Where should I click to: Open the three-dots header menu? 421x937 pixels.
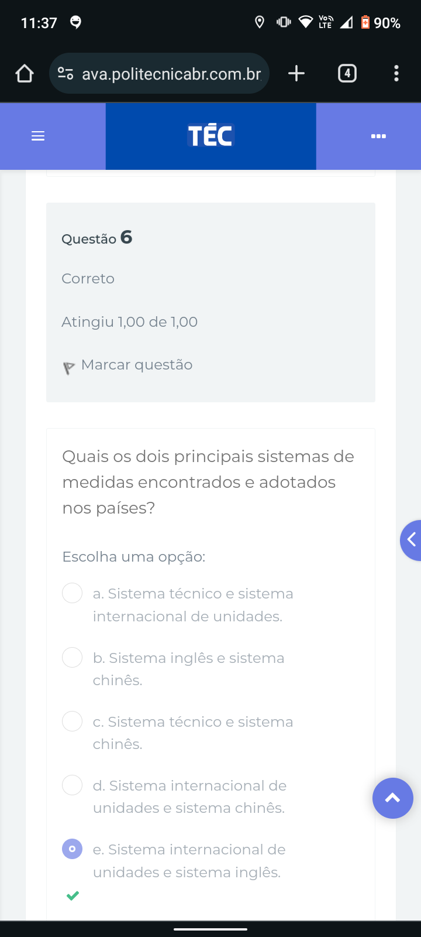coord(378,136)
